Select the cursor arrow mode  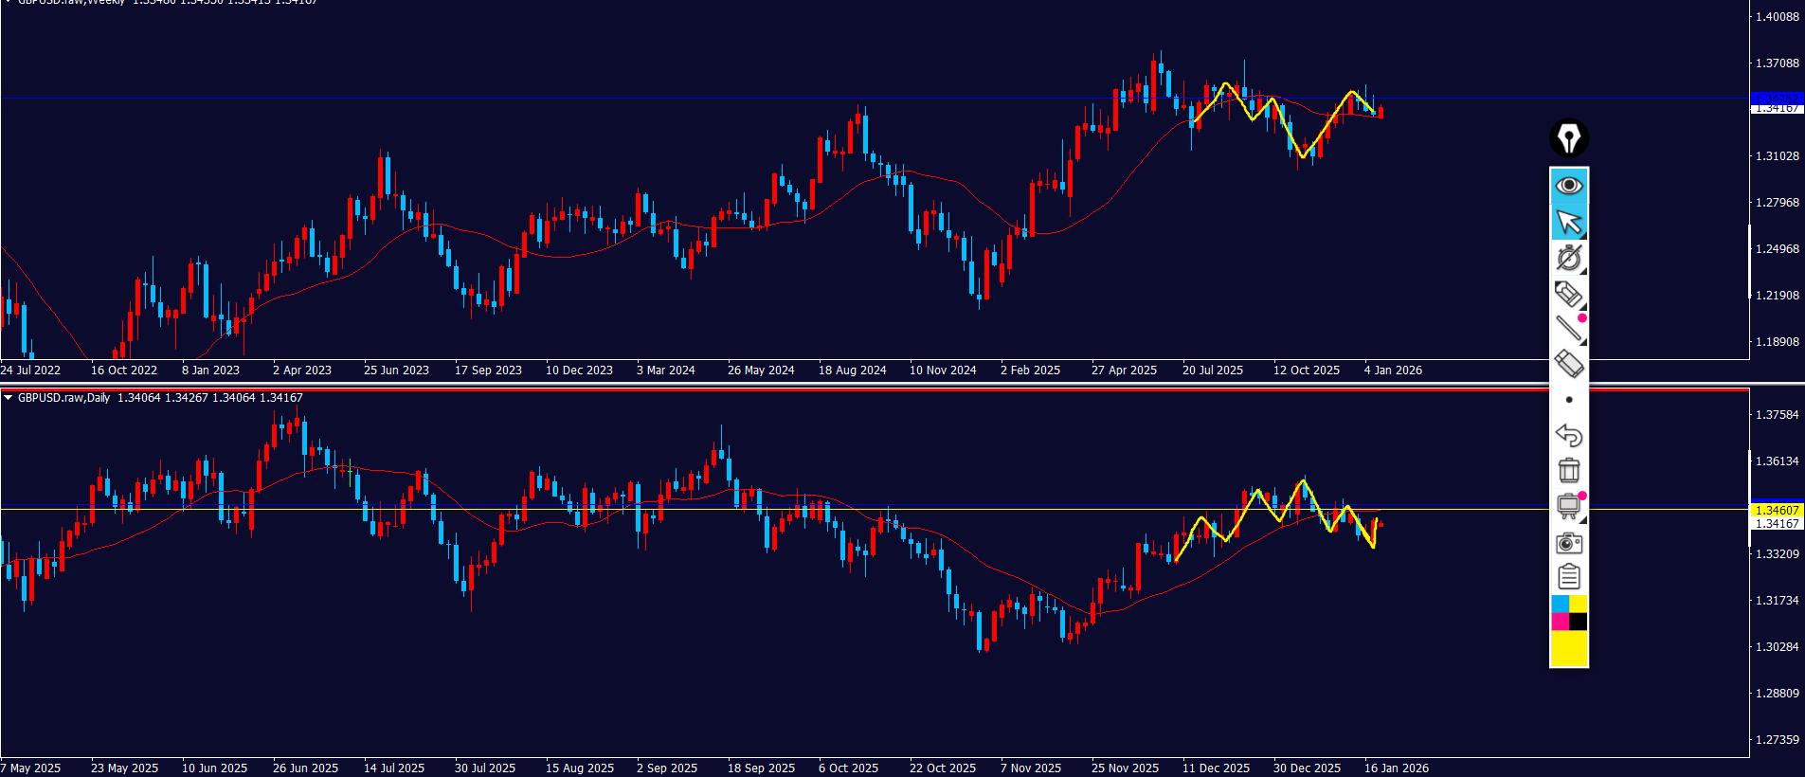1569,222
